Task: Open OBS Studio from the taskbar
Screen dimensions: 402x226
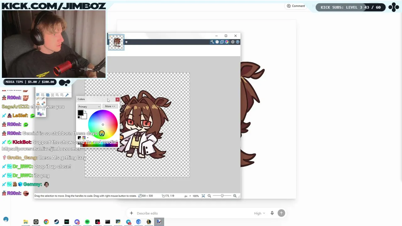Action: [x=36, y=222]
